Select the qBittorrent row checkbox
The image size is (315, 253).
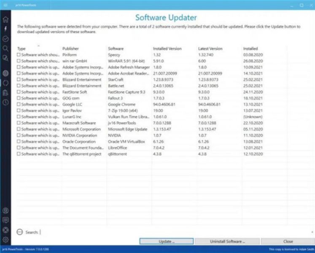point(19,154)
